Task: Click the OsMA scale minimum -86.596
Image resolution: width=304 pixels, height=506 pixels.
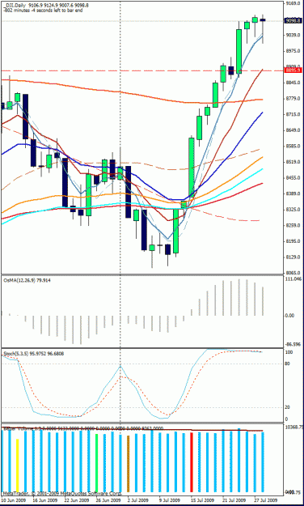Action: (x=293, y=344)
